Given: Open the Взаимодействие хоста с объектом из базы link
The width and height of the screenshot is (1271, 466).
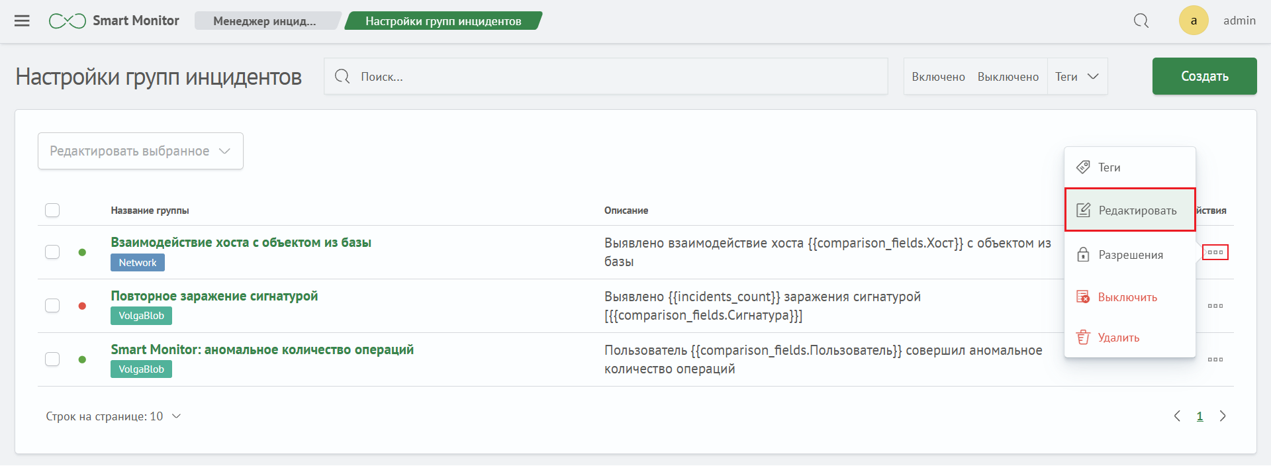Looking at the screenshot, I should click(x=241, y=242).
